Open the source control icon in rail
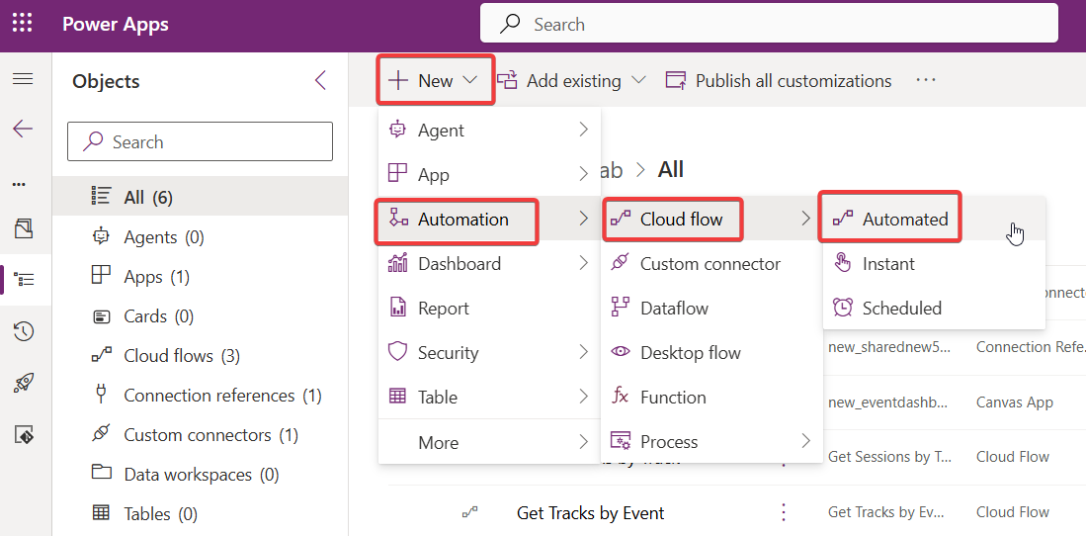This screenshot has height=536, width=1086. [x=24, y=435]
